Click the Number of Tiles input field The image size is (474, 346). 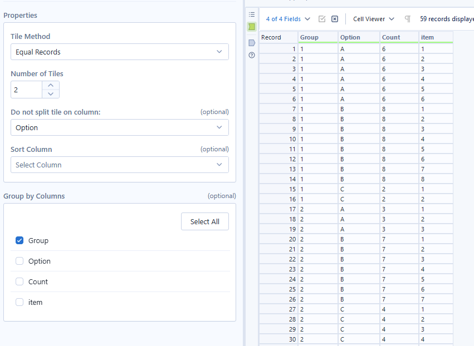click(x=27, y=90)
